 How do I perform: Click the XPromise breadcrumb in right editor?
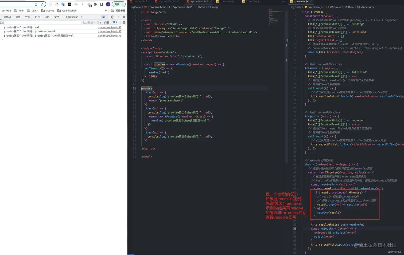(333, 7)
